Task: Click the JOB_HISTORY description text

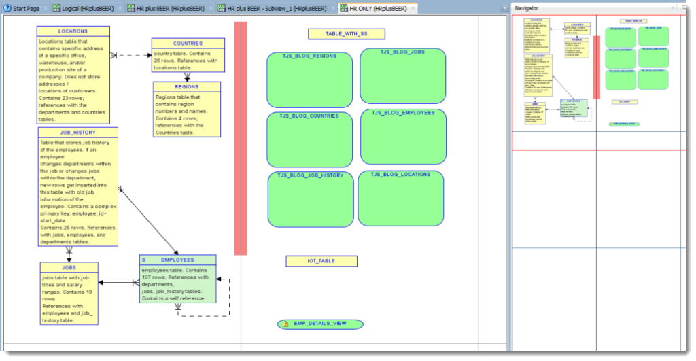Action: pyautogui.click(x=78, y=192)
